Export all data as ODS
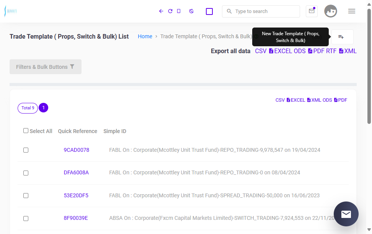 300,51
